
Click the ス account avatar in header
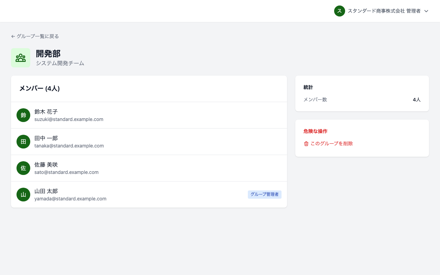point(339,11)
